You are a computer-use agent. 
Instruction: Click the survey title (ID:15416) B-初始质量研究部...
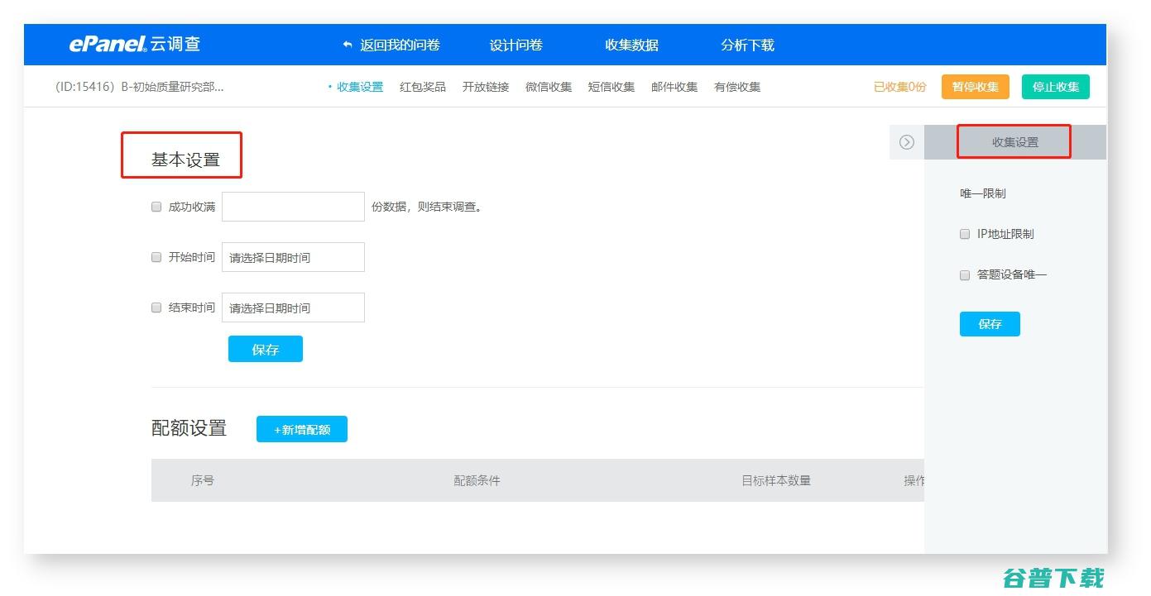(140, 87)
